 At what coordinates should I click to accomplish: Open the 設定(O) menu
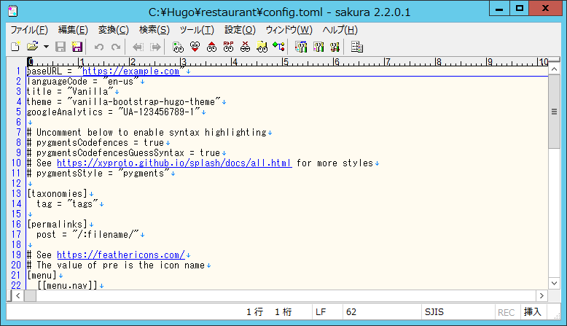(x=240, y=30)
